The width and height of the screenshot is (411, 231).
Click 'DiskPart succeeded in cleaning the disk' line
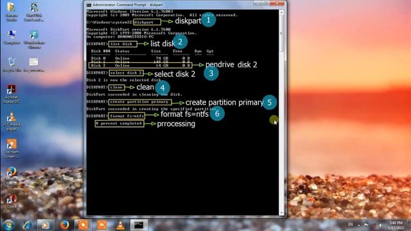click(x=134, y=94)
